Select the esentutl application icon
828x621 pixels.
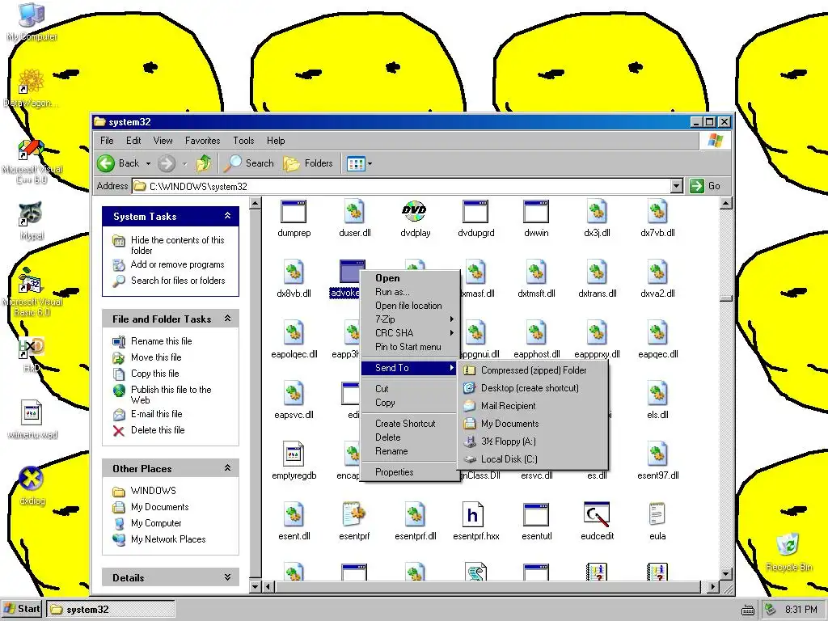point(536,515)
